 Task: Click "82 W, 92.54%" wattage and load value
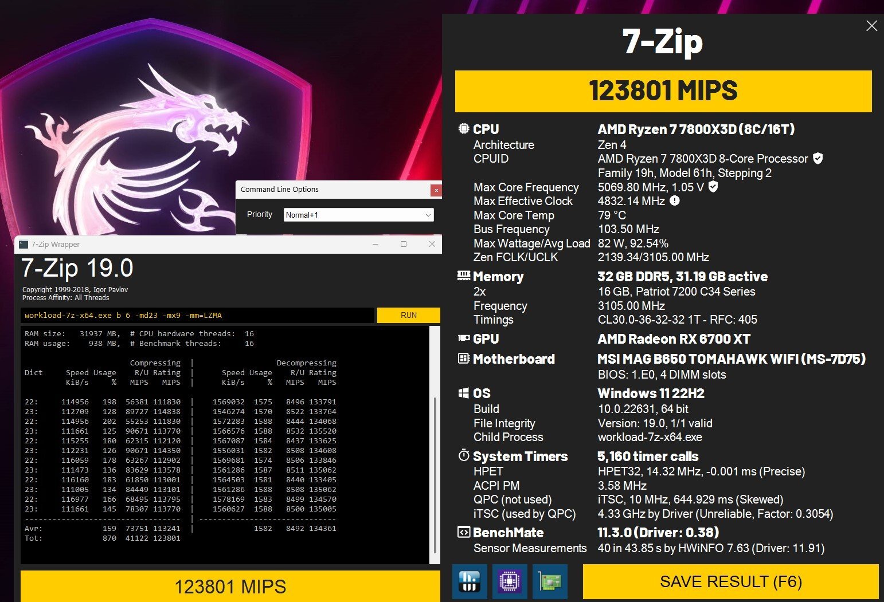633,243
